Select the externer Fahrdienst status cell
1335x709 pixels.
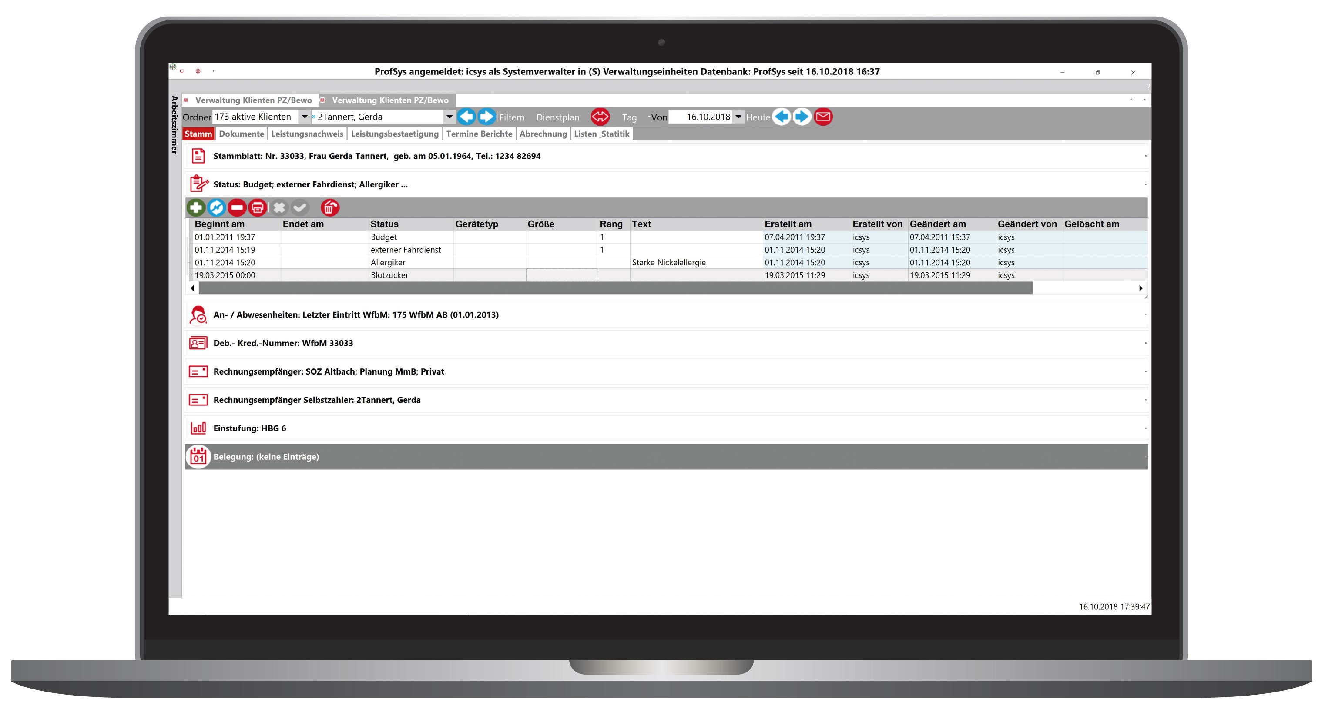[411, 250]
